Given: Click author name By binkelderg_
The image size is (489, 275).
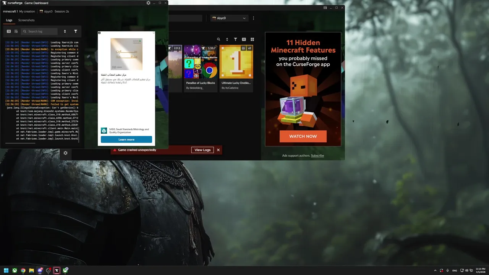Looking at the screenshot, I should (195, 88).
